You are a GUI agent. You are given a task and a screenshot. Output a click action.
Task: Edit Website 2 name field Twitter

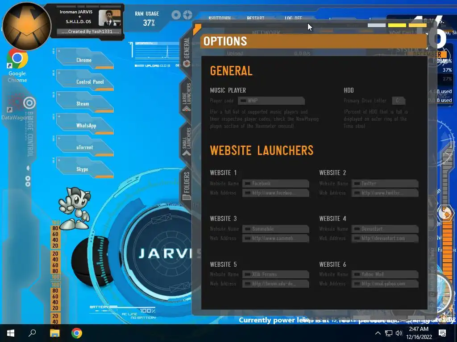[385, 183]
